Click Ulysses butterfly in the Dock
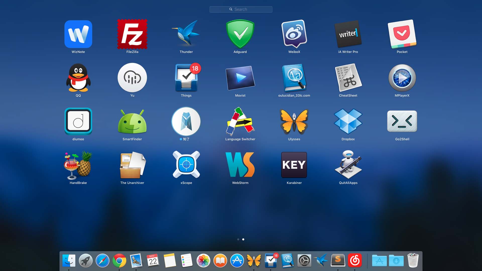Viewport: 482px width, 271px height. click(x=254, y=261)
